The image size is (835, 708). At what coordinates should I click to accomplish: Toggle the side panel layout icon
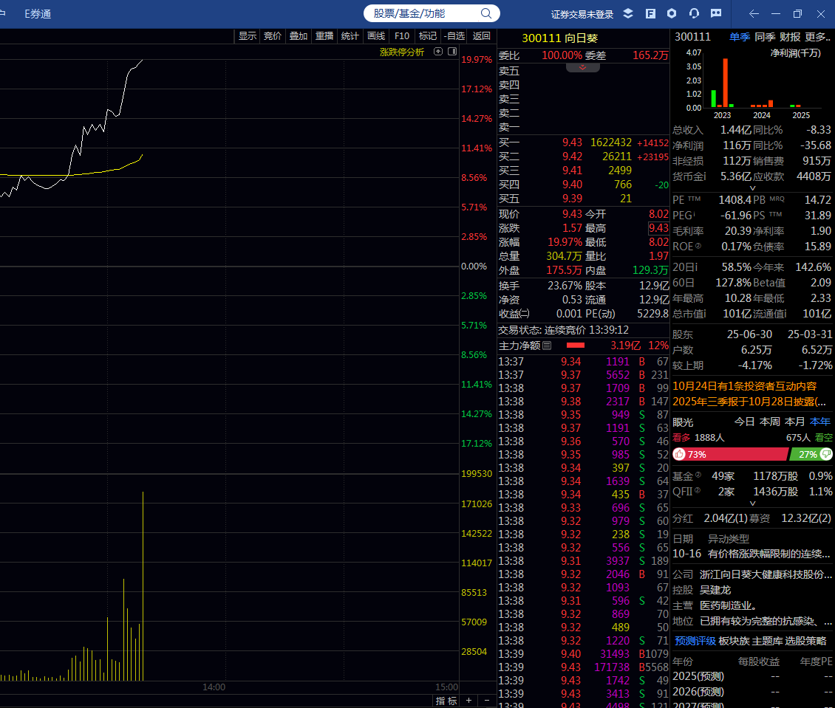point(452,52)
